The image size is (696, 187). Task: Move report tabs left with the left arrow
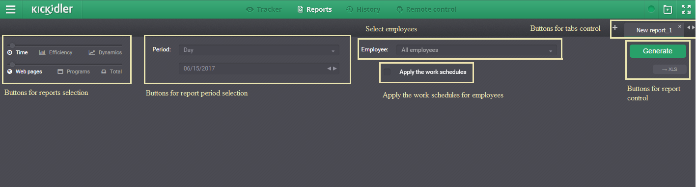(689, 27)
